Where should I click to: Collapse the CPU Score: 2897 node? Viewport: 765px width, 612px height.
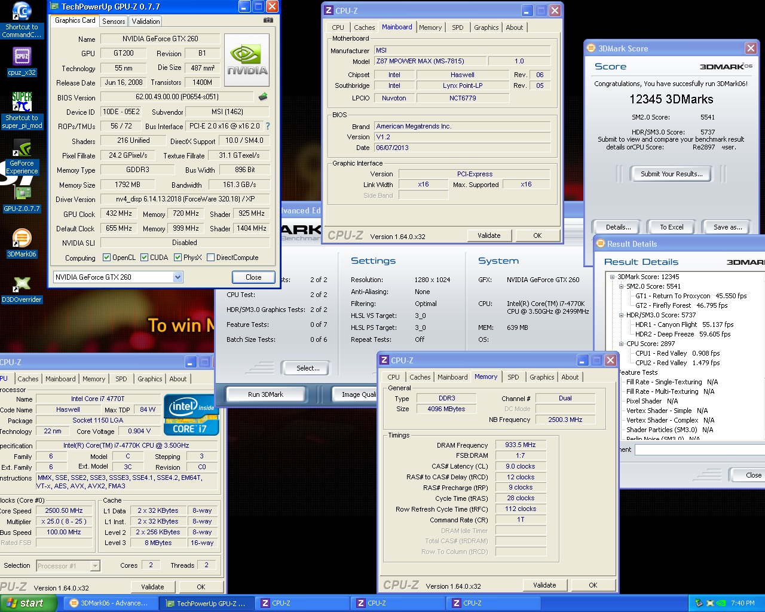point(621,344)
